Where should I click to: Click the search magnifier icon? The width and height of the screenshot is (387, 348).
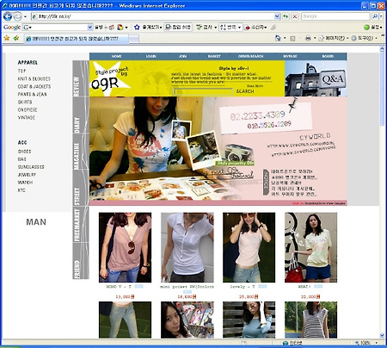(x=375, y=16)
